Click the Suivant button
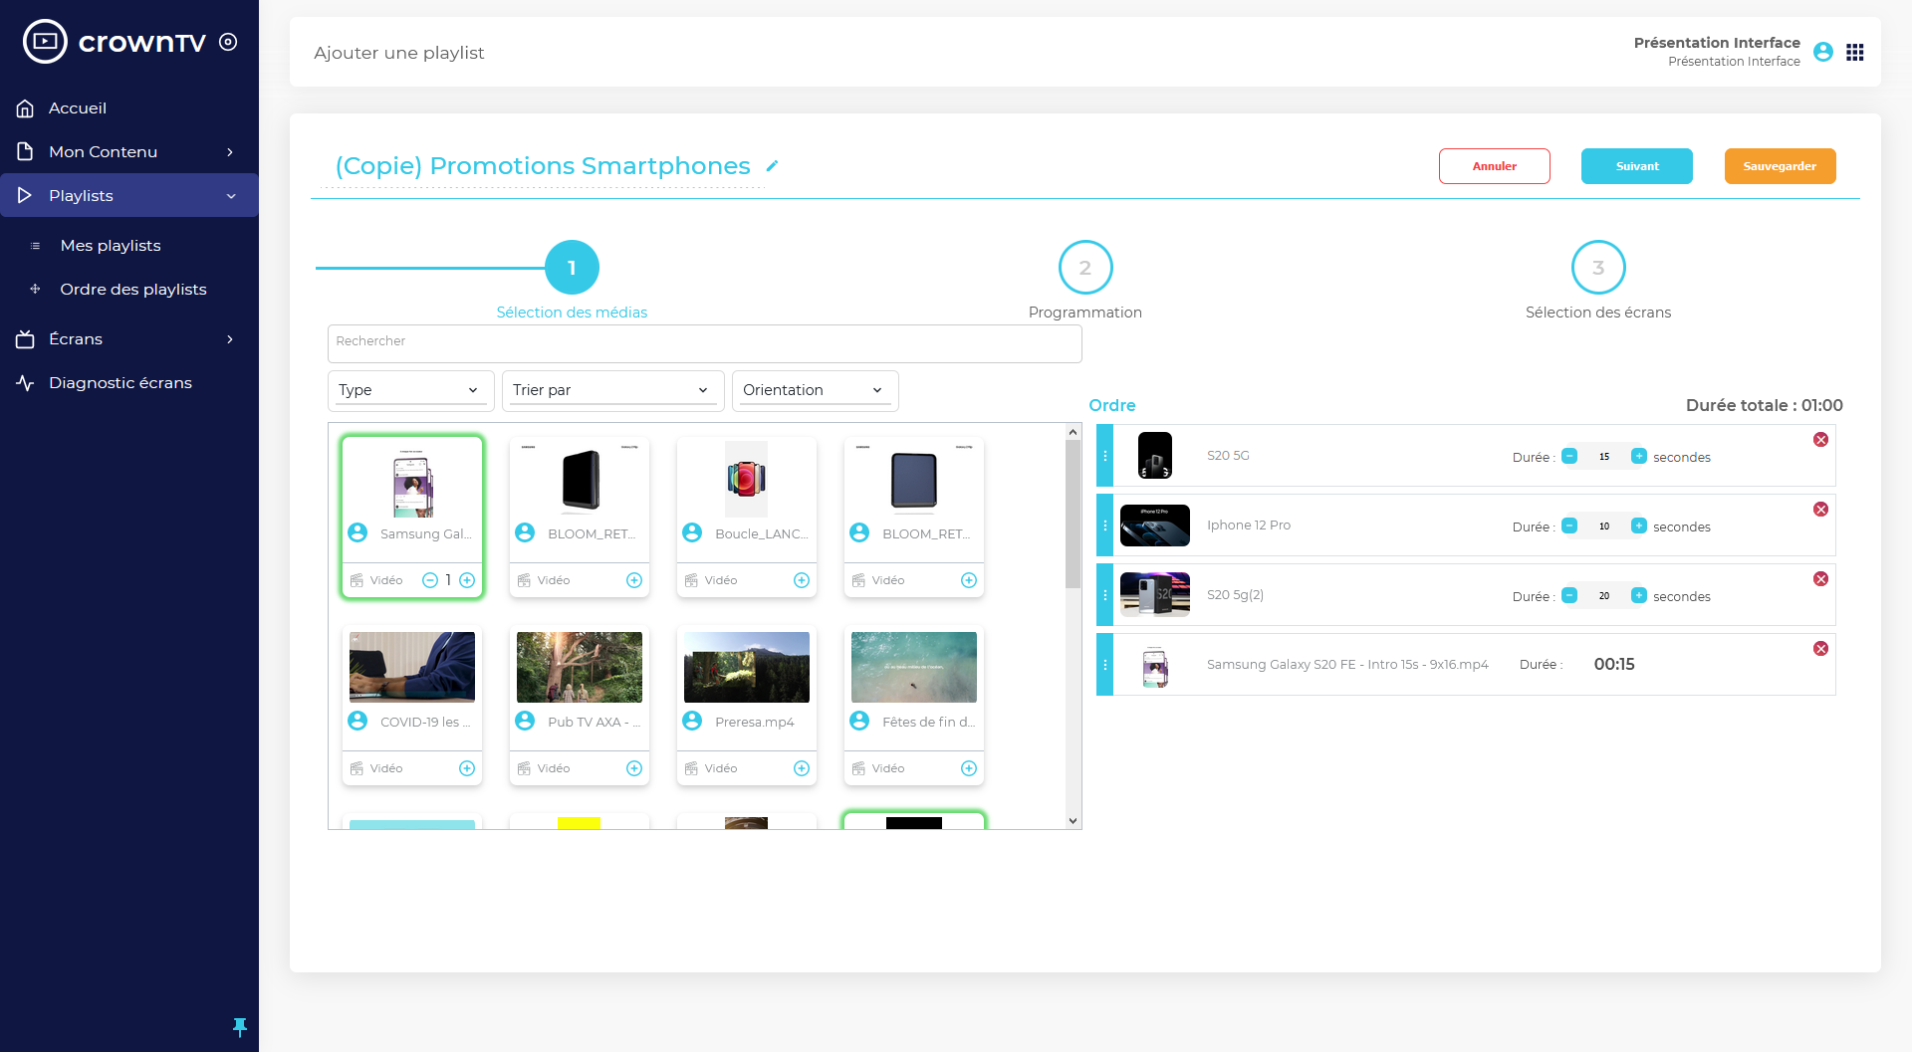Screen dimensions: 1912x1052 pos(1636,166)
